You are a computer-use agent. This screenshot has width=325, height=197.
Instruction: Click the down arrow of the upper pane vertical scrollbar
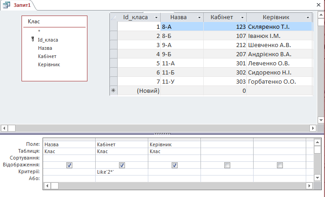pyautogui.click(x=321, y=120)
